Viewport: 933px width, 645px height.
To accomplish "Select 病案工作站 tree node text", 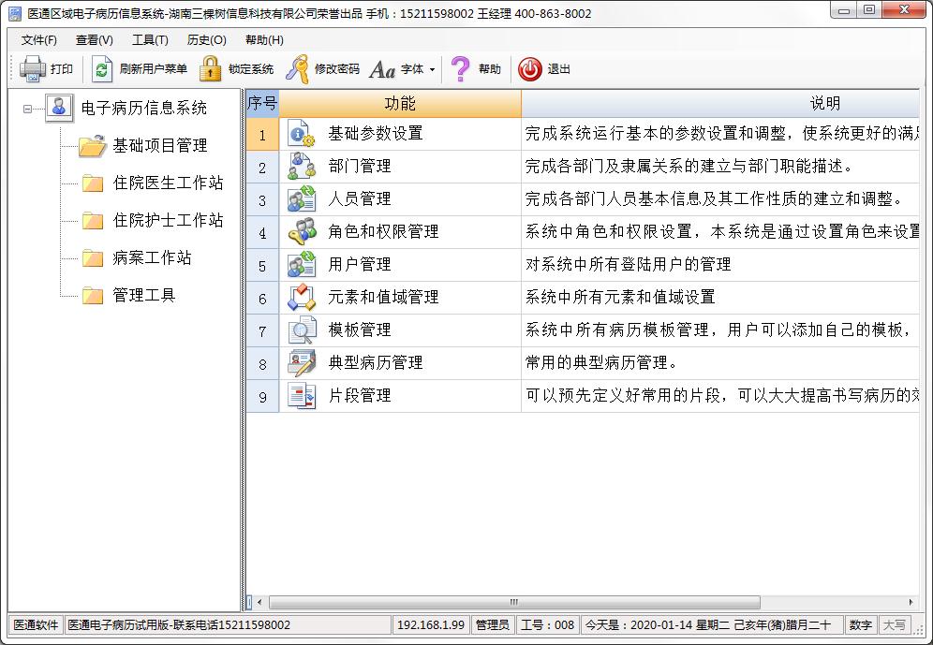I will (153, 258).
